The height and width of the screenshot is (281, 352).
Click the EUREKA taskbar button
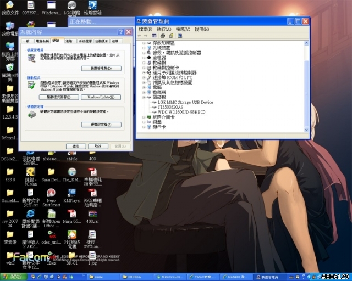pos(137,277)
